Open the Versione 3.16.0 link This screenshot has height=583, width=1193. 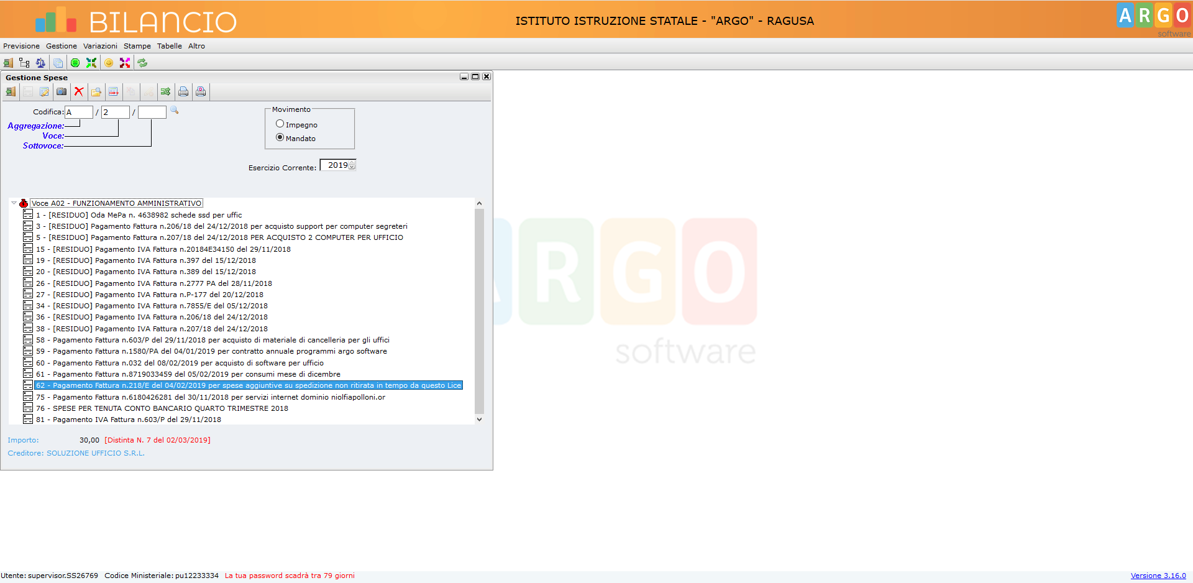point(1158,576)
